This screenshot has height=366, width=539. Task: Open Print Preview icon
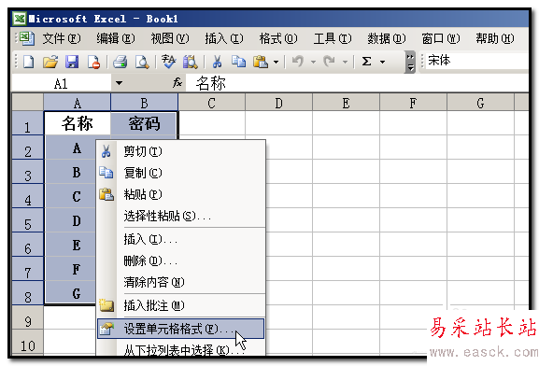[x=142, y=63]
